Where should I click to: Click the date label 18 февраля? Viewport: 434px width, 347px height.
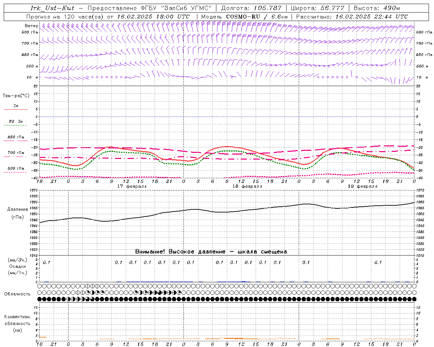247,186
